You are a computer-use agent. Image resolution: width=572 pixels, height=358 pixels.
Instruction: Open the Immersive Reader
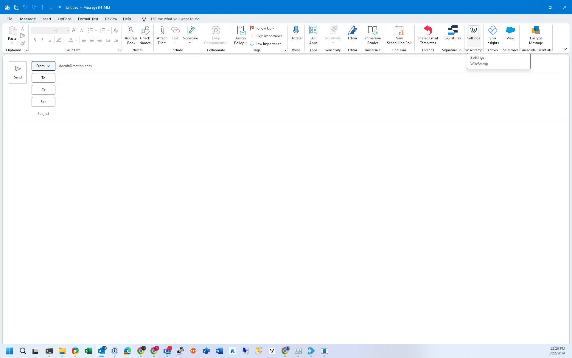coord(372,35)
